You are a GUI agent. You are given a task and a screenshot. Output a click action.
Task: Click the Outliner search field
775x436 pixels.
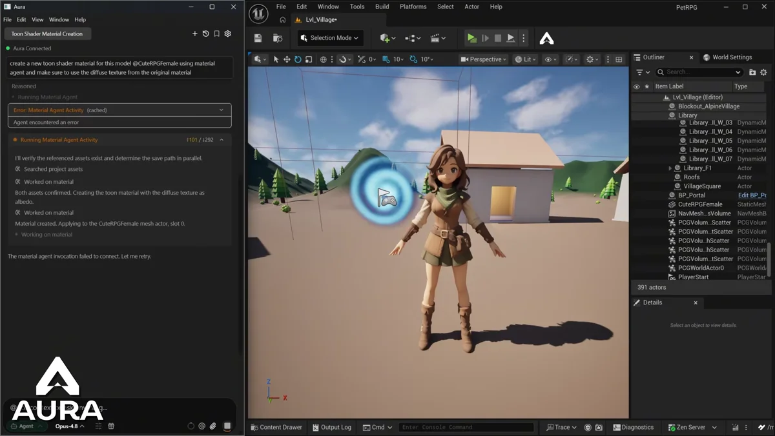pyautogui.click(x=700, y=72)
